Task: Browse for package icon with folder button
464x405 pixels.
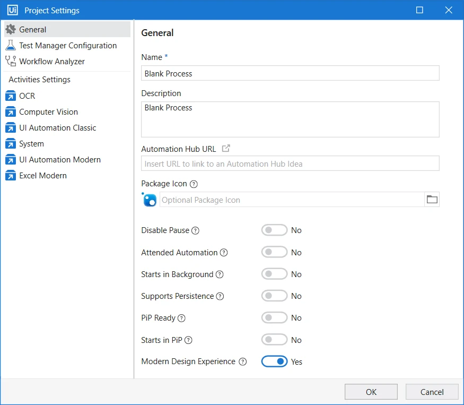Action: click(432, 200)
